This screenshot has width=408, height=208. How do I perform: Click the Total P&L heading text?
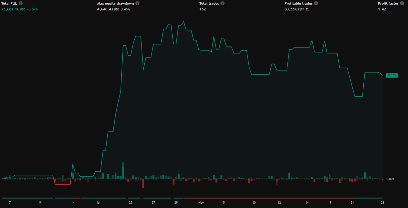[9, 3]
